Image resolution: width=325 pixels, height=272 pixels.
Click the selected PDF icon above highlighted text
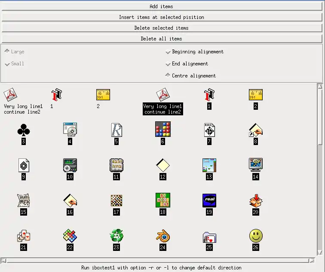tap(162, 95)
